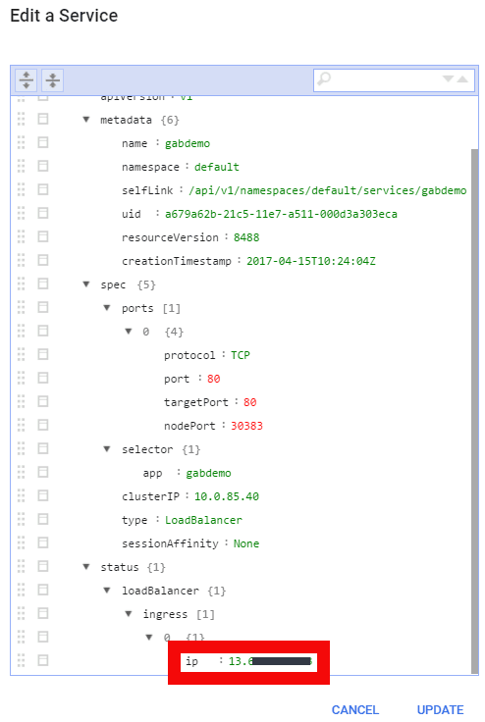The width and height of the screenshot is (485, 722).
Task: Click the ip field key
Action: pos(191,661)
